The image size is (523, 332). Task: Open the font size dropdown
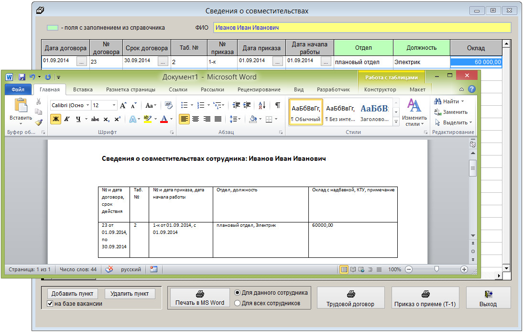(114, 105)
